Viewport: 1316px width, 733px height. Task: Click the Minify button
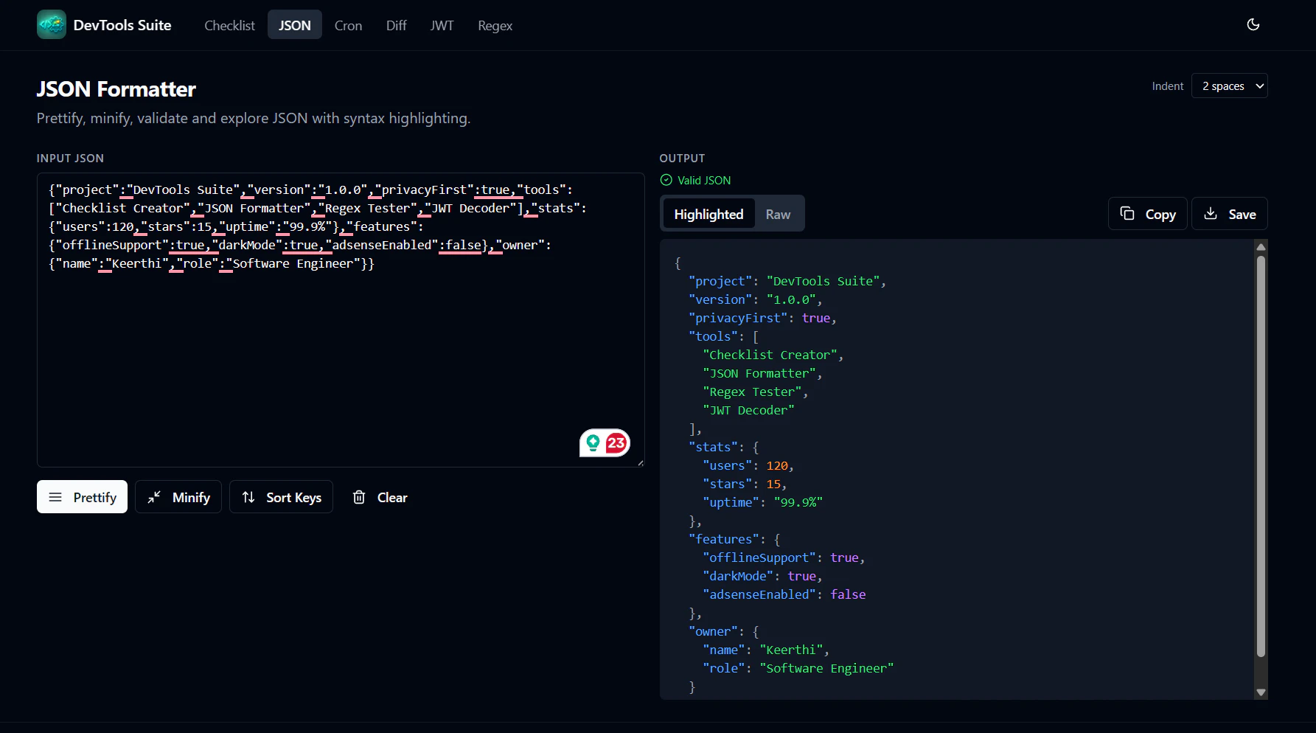point(178,497)
